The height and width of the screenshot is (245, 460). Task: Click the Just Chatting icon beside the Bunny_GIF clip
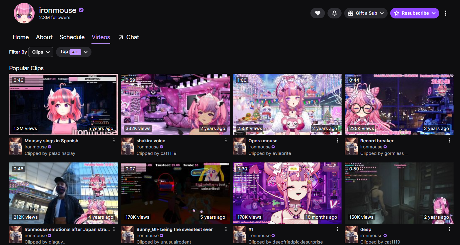pos(128,235)
